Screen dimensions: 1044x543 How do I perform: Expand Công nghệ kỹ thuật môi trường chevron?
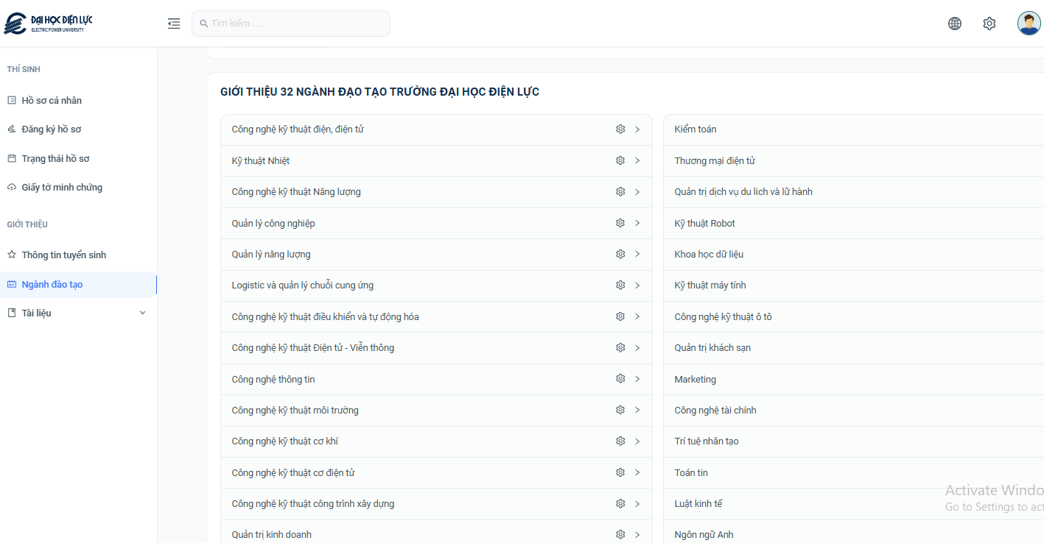point(637,410)
